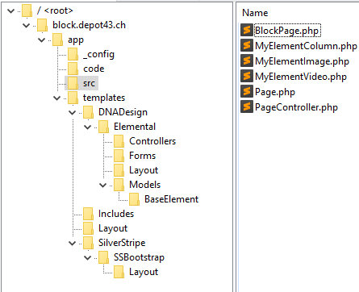Collapse the DNADesign folder chevron
This screenshot has height=292, width=359.
pyautogui.click(x=73, y=113)
